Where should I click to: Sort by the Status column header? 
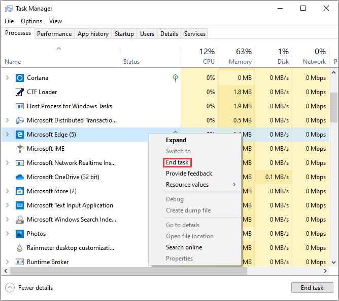click(x=150, y=57)
